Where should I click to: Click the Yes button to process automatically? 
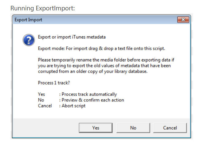96,128
